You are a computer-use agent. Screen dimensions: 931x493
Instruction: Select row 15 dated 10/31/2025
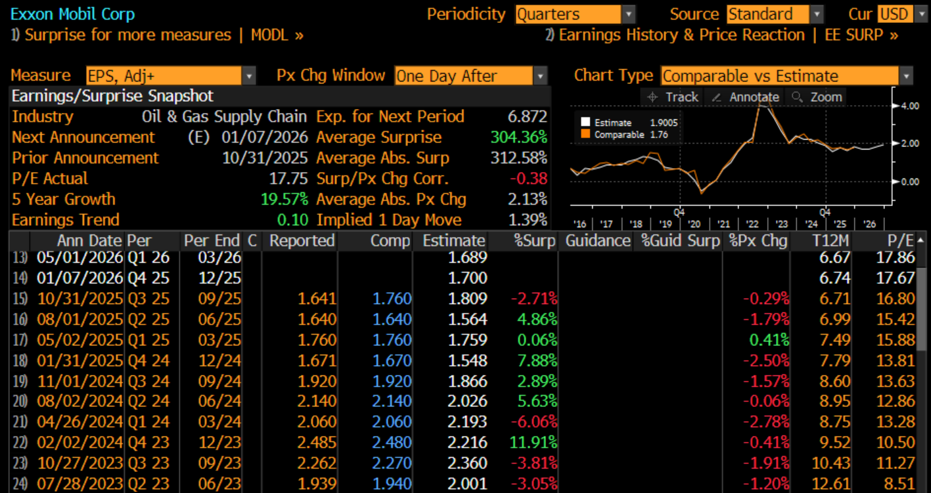[x=463, y=299]
